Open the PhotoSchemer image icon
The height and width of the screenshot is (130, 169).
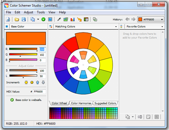point(66,19)
